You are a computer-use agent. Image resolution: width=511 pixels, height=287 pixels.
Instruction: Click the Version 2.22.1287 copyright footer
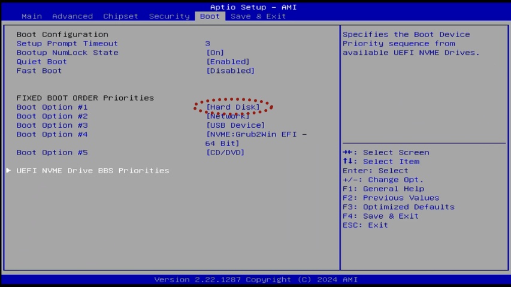[256, 279]
